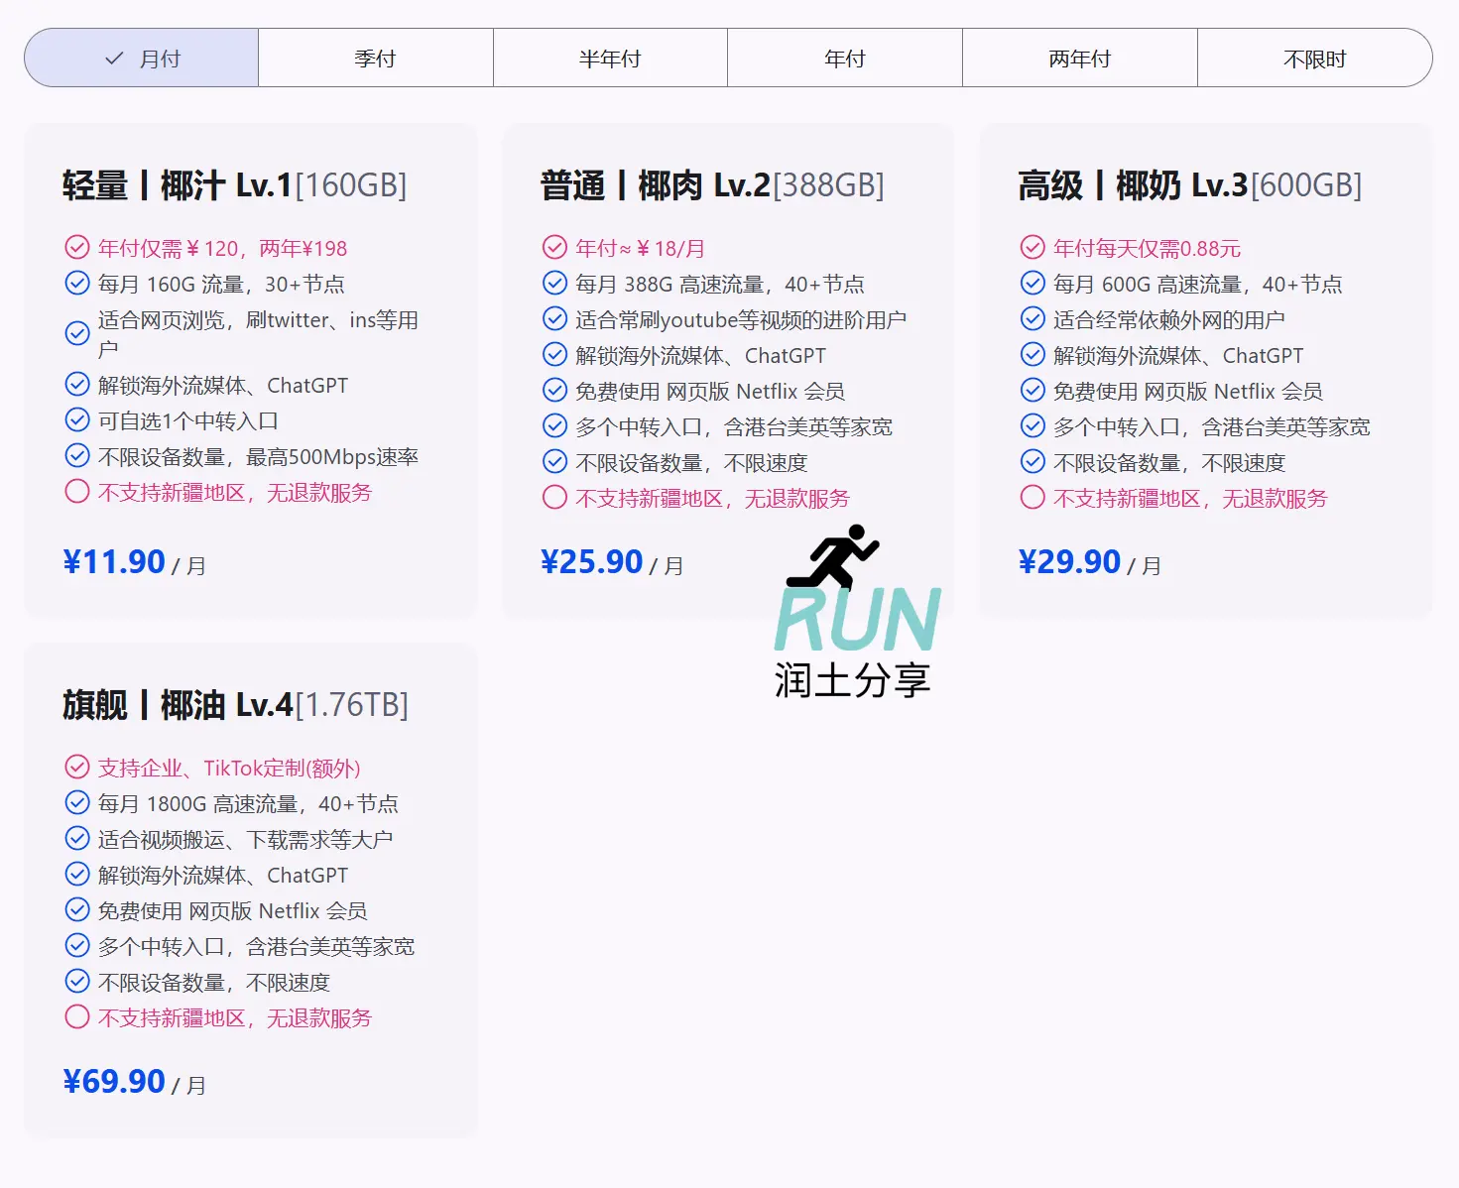Select the checkmark beside 解锁海外流媒体 in Lv.1 card
Viewport: 1459px width, 1188px height.
click(x=78, y=384)
